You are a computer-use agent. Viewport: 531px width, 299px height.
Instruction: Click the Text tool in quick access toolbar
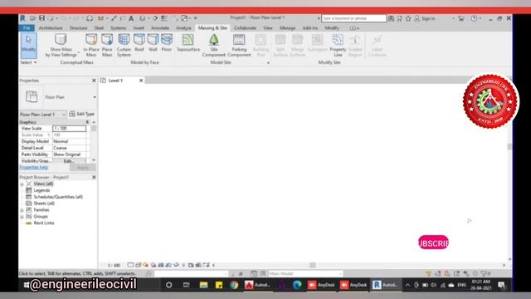tap(131, 18)
